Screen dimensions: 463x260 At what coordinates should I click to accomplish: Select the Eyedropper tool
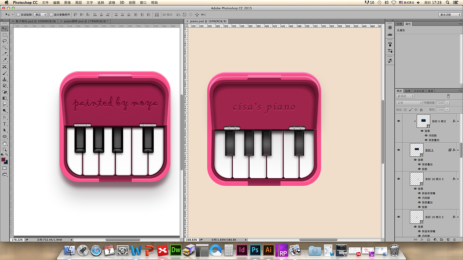click(5, 60)
